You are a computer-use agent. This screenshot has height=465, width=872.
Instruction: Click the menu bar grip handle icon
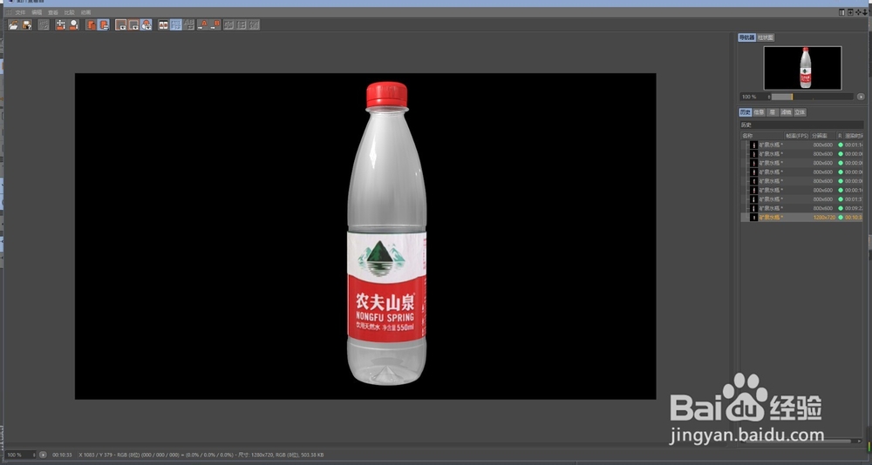click(9, 12)
